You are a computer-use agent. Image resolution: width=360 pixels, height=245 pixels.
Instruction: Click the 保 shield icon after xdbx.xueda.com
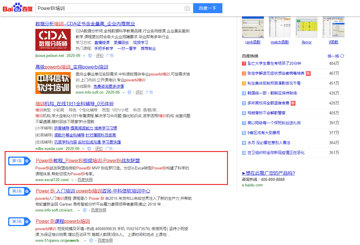tap(89, 149)
